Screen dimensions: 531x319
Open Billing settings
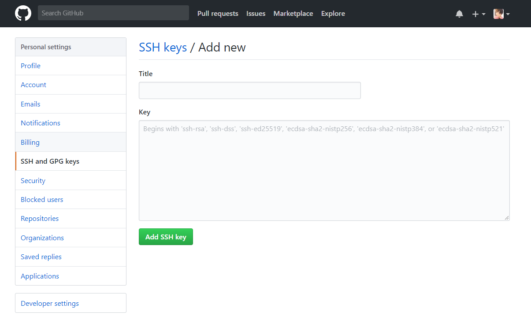click(x=71, y=142)
